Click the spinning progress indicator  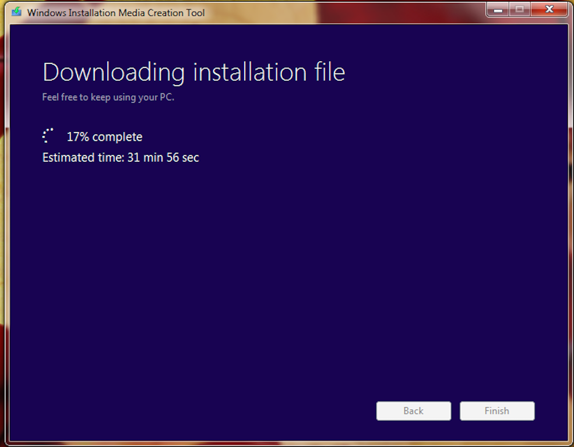48,135
